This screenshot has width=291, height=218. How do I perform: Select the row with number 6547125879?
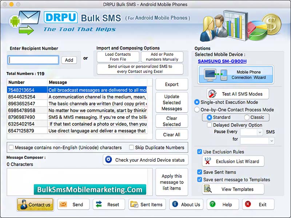click(77, 131)
